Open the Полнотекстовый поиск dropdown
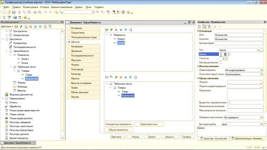 tap(262, 74)
